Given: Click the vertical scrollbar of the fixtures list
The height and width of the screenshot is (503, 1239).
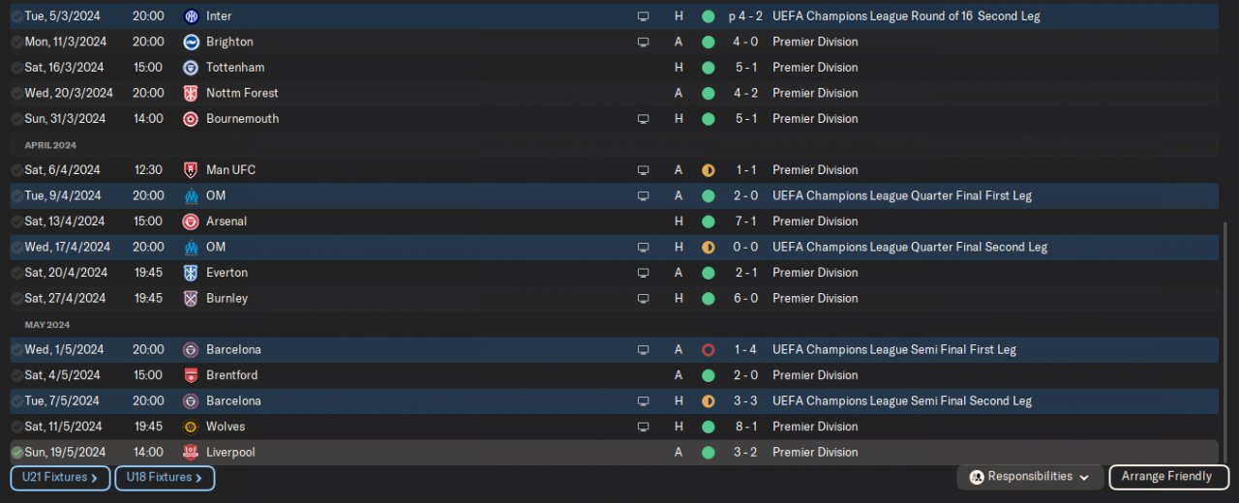Looking at the screenshot, I should tap(1225, 343).
